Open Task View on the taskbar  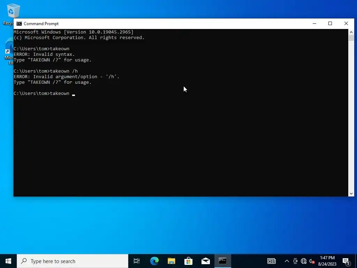click(137, 261)
